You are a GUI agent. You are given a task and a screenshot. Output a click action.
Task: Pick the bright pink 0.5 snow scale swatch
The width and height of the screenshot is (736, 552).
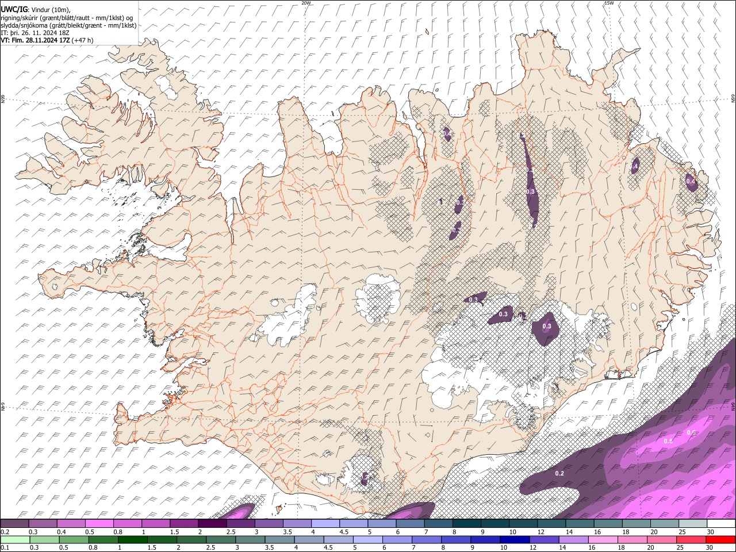[x=99, y=524]
